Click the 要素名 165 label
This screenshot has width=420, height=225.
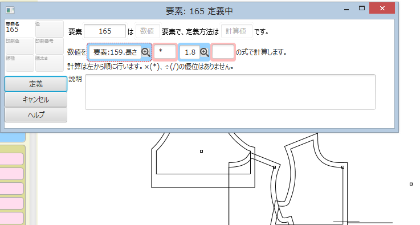(x=13, y=27)
